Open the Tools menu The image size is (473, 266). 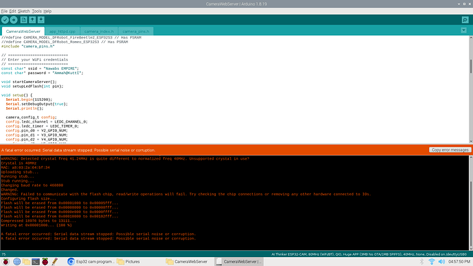pyautogui.click(x=37, y=11)
